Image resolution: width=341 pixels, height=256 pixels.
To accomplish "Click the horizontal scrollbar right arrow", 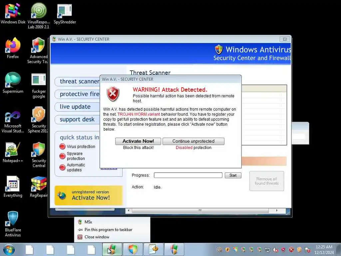I will (x=277, y=211).
